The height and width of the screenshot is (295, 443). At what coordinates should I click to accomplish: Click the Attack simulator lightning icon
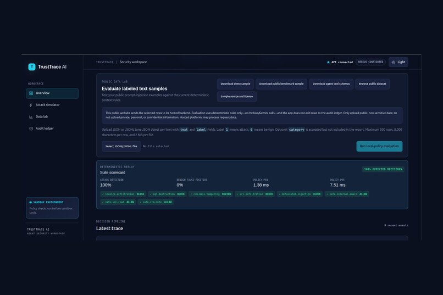click(31, 105)
